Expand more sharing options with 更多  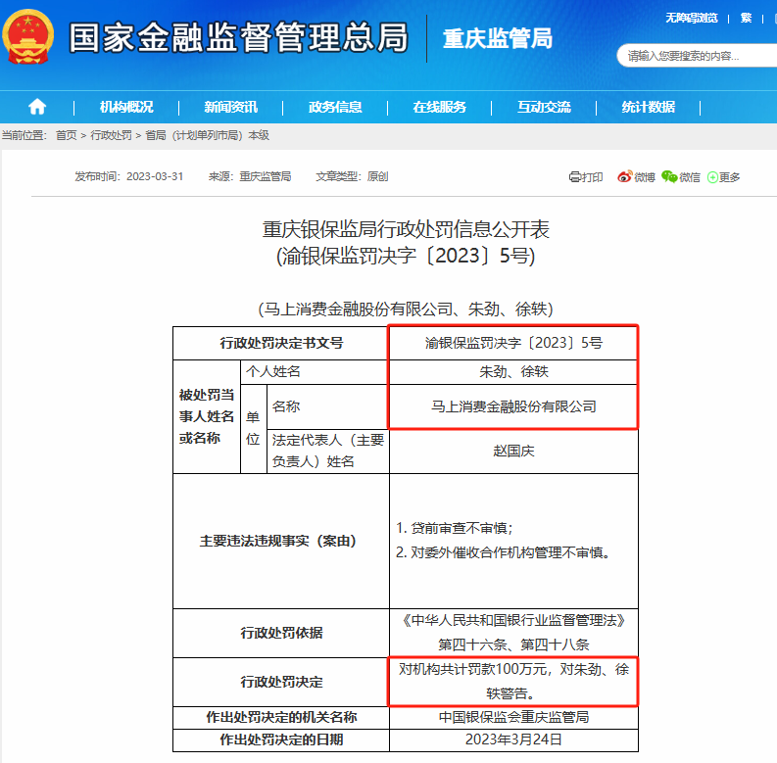pyautogui.click(x=724, y=177)
